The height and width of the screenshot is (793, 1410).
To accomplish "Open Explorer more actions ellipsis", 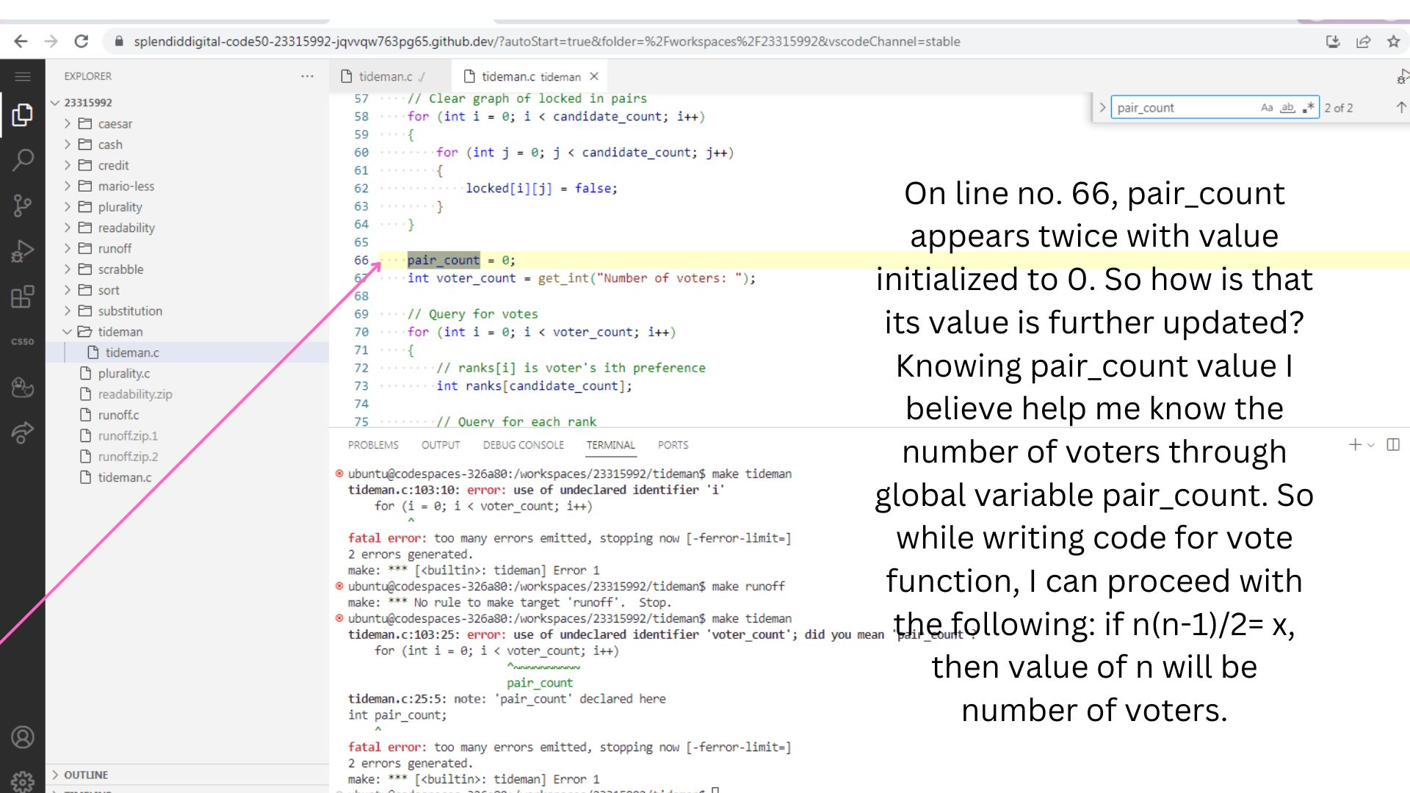I will pos(307,76).
